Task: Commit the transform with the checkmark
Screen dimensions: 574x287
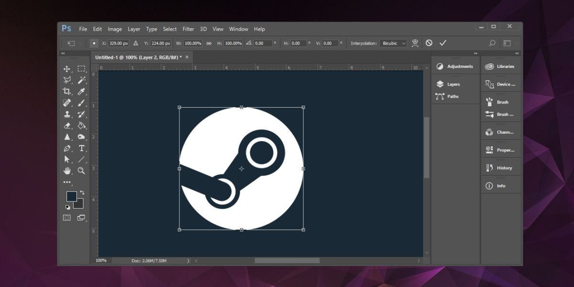Action: click(443, 43)
